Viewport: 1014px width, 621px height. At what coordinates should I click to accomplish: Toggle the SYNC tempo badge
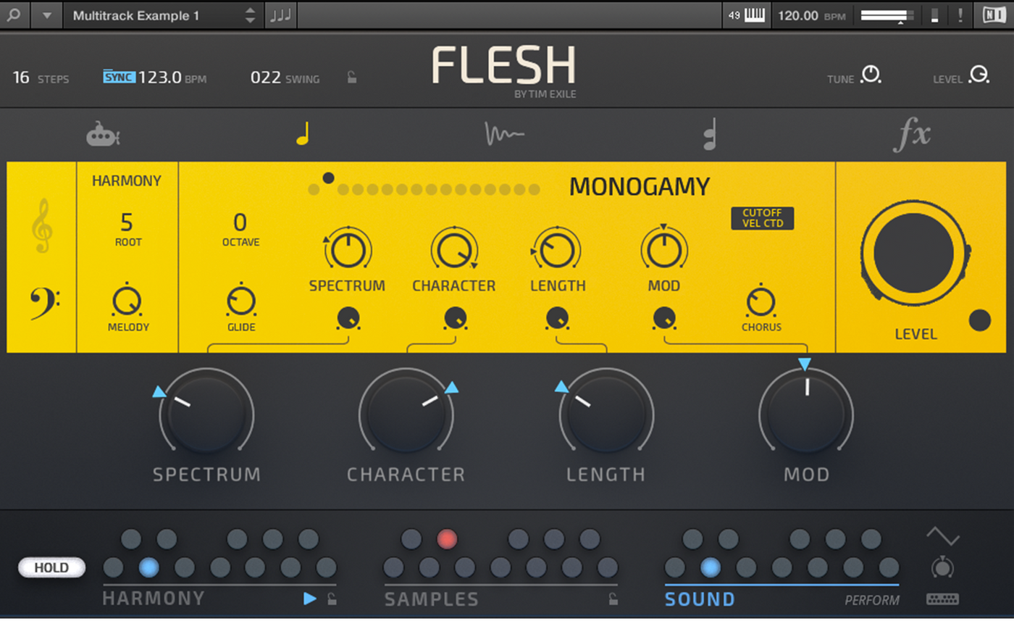click(x=119, y=76)
